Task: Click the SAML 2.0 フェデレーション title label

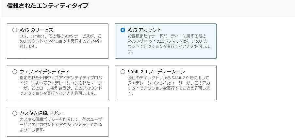Action: pos(156,72)
